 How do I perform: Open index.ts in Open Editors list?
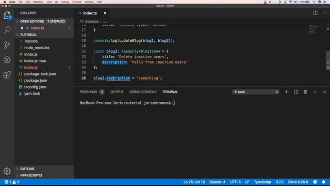(x=38, y=28)
